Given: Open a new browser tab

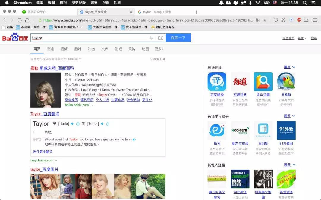Looking at the screenshot, I should pos(197,12).
